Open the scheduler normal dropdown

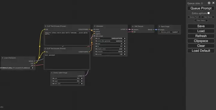click(110, 52)
